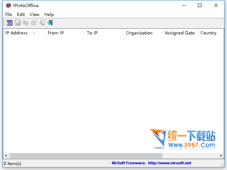Open the Help menu
The width and height of the screenshot is (227, 170).
[x=49, y=14]
